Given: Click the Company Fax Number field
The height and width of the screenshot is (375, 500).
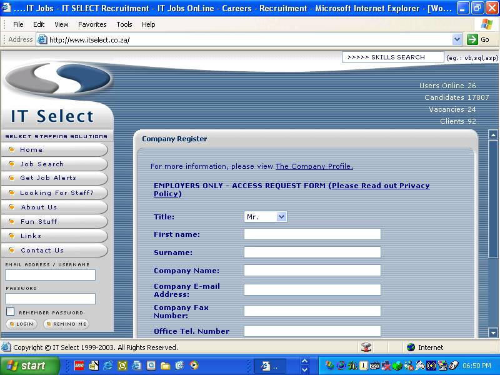Looking at the screenshot, I should [312, 311].
